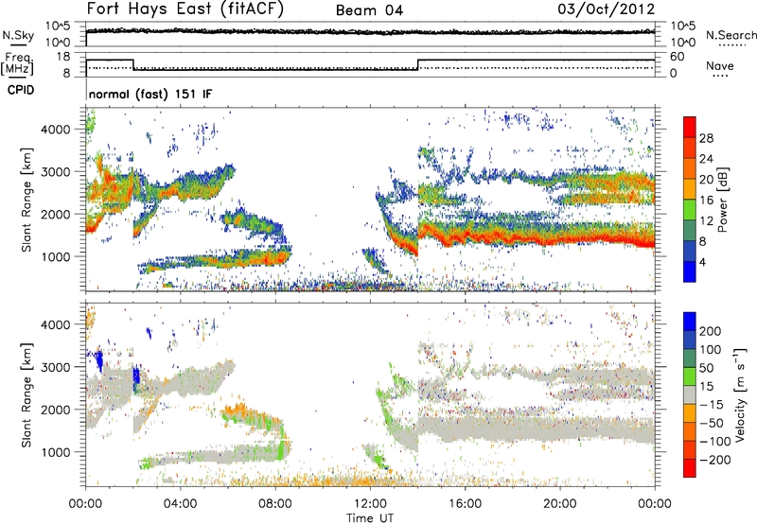This screenshot has height=524, width=757.
Task: Click the '04:00' time axis tick label
Action: coord(180,504)
